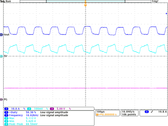
Task: Click the Peak-Peak 88.59mV measurement
Action: click(21, 124)
